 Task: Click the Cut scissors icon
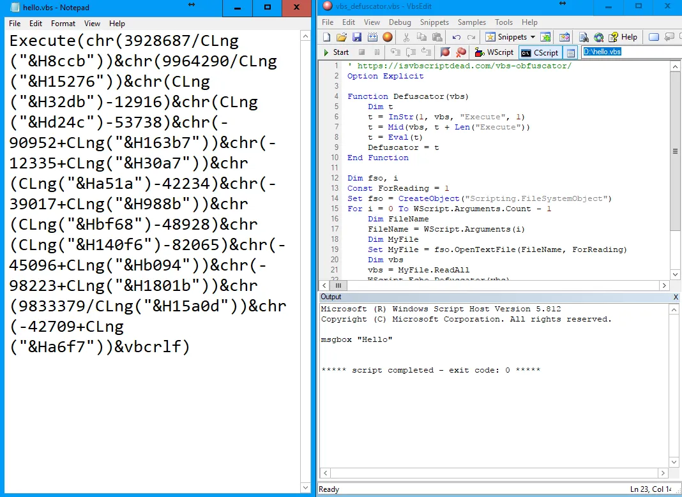point(406,37)
